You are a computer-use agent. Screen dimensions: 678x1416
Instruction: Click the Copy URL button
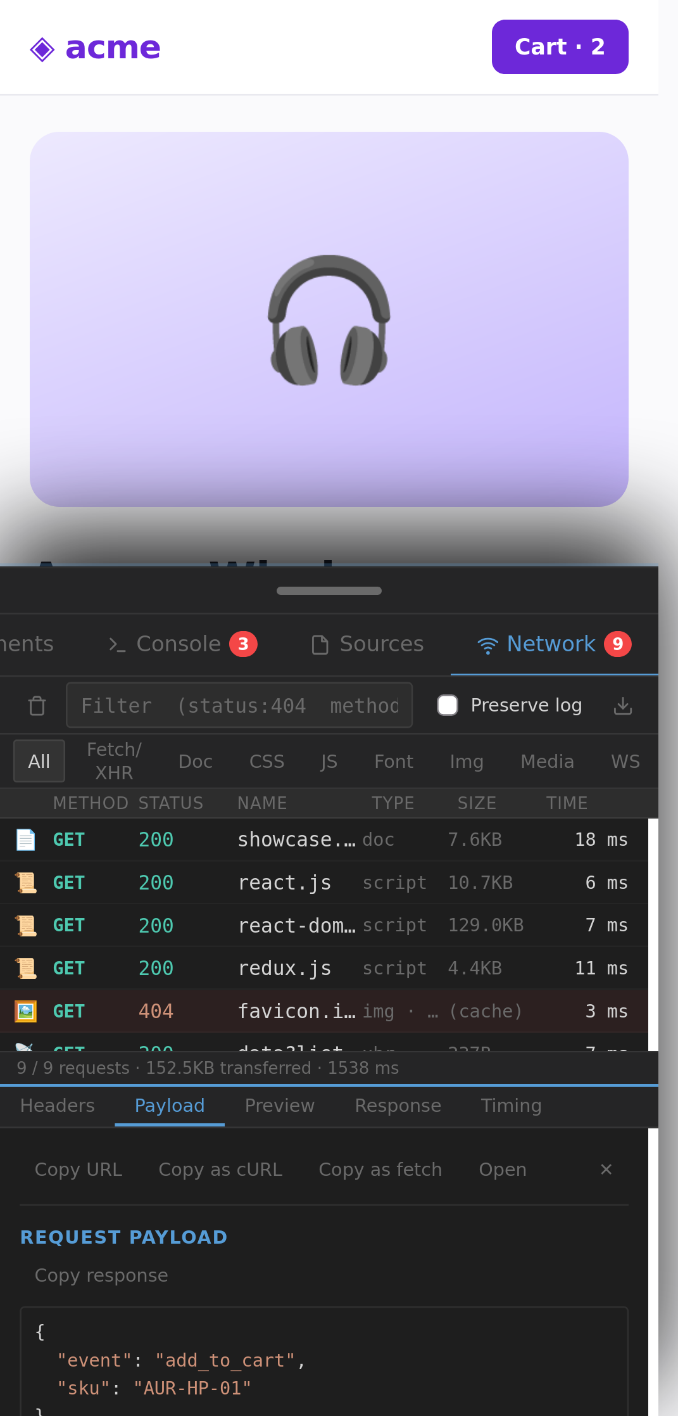(x=78, y=1170)
